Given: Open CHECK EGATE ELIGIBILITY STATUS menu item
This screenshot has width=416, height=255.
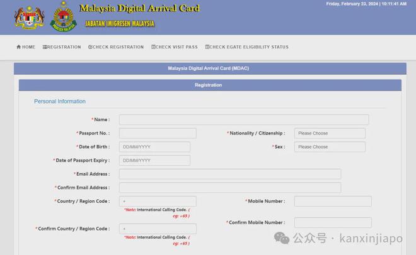Looking at the screenshot, I should point(246,47).
